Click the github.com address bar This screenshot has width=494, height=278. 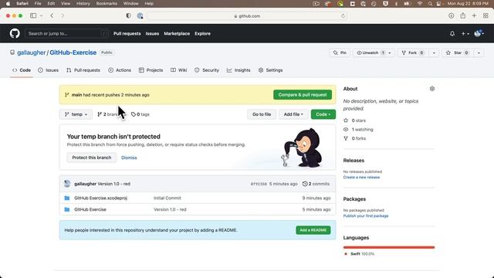(247, 15)
